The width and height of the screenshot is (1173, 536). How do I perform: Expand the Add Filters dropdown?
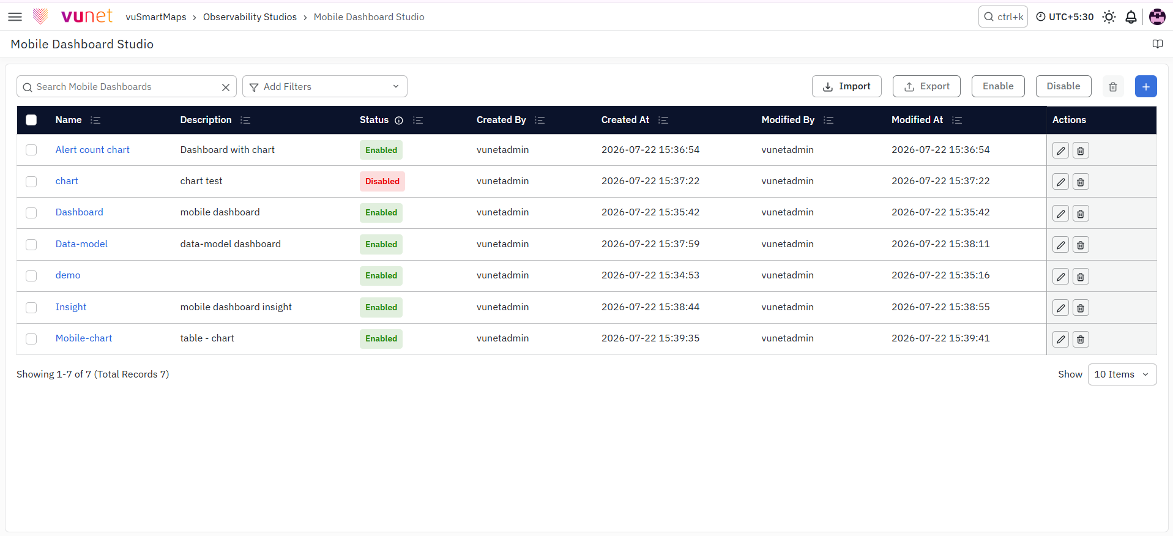click(325, 86)
